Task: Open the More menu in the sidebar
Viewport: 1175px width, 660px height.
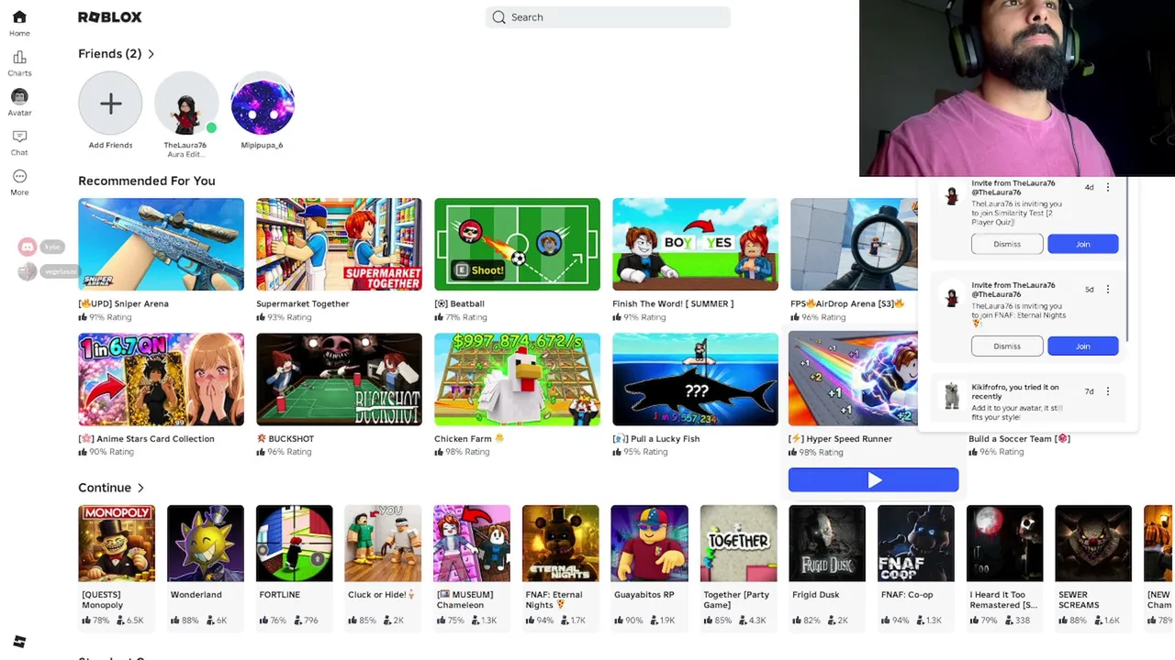Action: (x=19, y=181)
